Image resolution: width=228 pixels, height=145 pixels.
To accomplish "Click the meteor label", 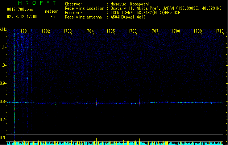I will point(51,11).
